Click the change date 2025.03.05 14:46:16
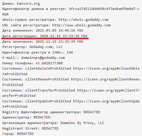Image resolution: width=142 pixels, height=136 pixels. [x=55, y=30]
